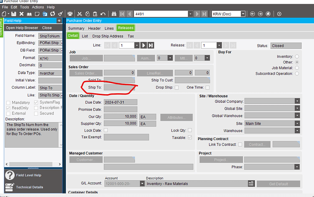Click the New document toolbar icon
The height and width of the screenshot is (197, 314).
pyautogui.click(x=4, y=14)
